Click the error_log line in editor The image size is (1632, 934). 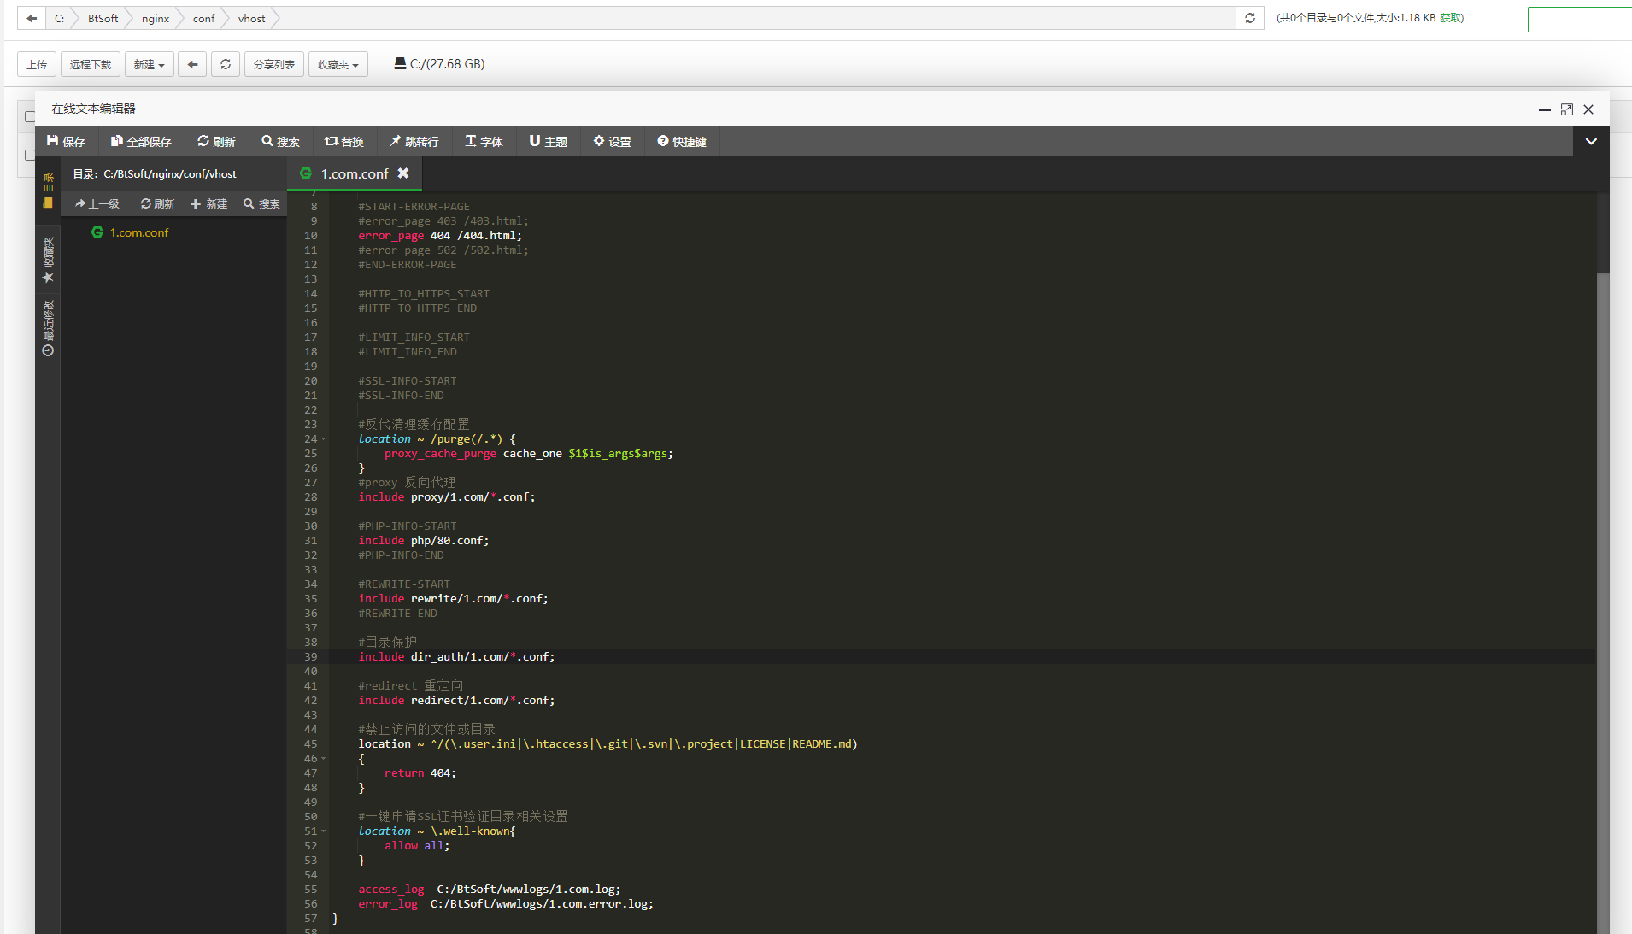(505, 904)
